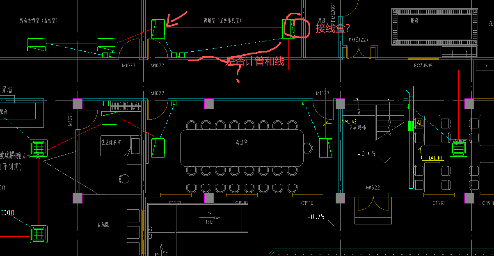Screen dimensions: 494x256
Task: Select the elevation mark -0.75
Action: click(316, 217)
